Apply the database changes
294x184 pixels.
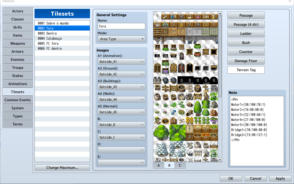click(x=280, y=178)
